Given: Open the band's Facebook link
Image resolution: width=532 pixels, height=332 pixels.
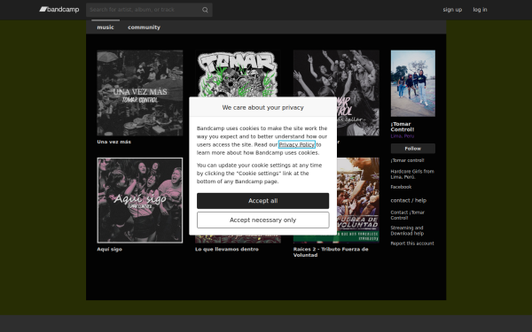Looking at the screenshot, I should pos(401,187).
